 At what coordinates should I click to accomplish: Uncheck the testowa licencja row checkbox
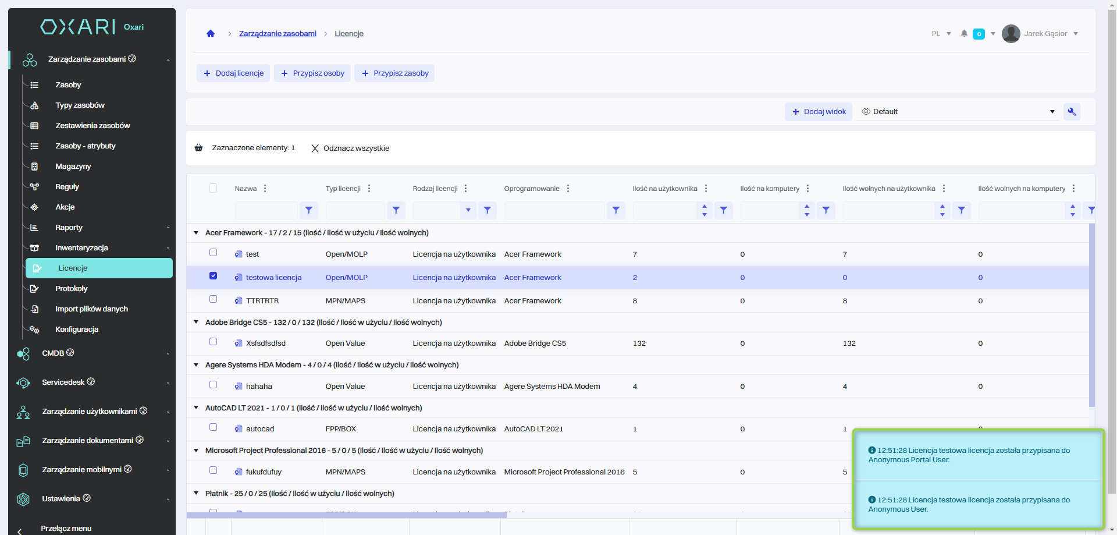(214, 276)
